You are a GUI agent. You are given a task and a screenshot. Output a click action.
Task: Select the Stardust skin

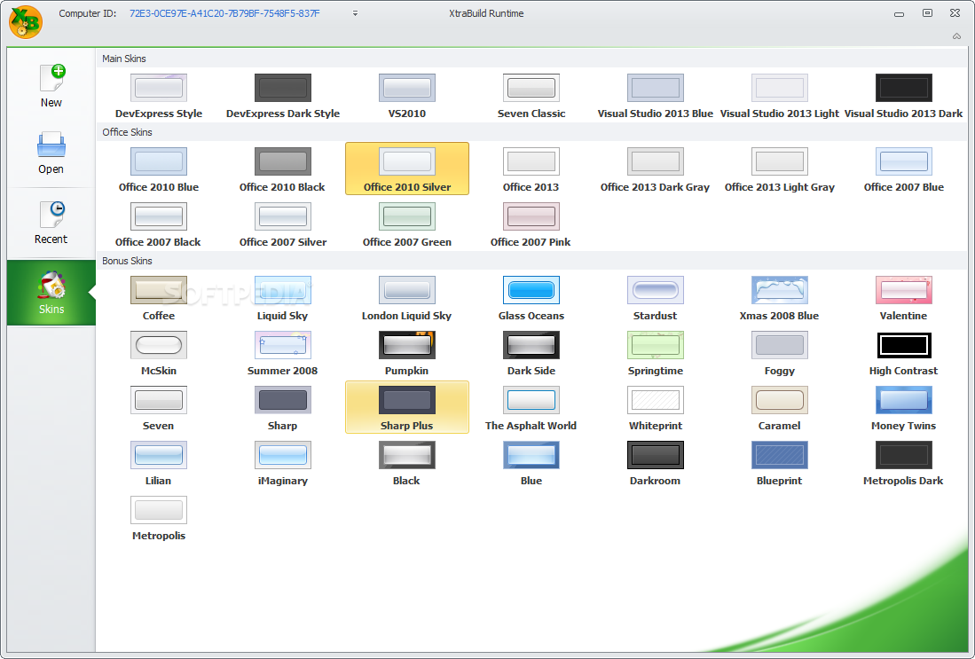(656, 298)
